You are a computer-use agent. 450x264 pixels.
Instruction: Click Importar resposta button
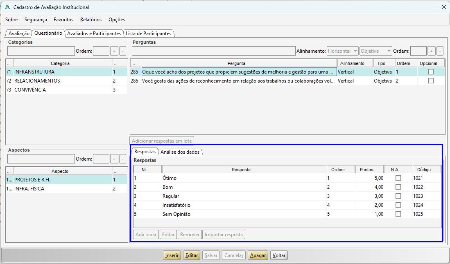[224, 235]
